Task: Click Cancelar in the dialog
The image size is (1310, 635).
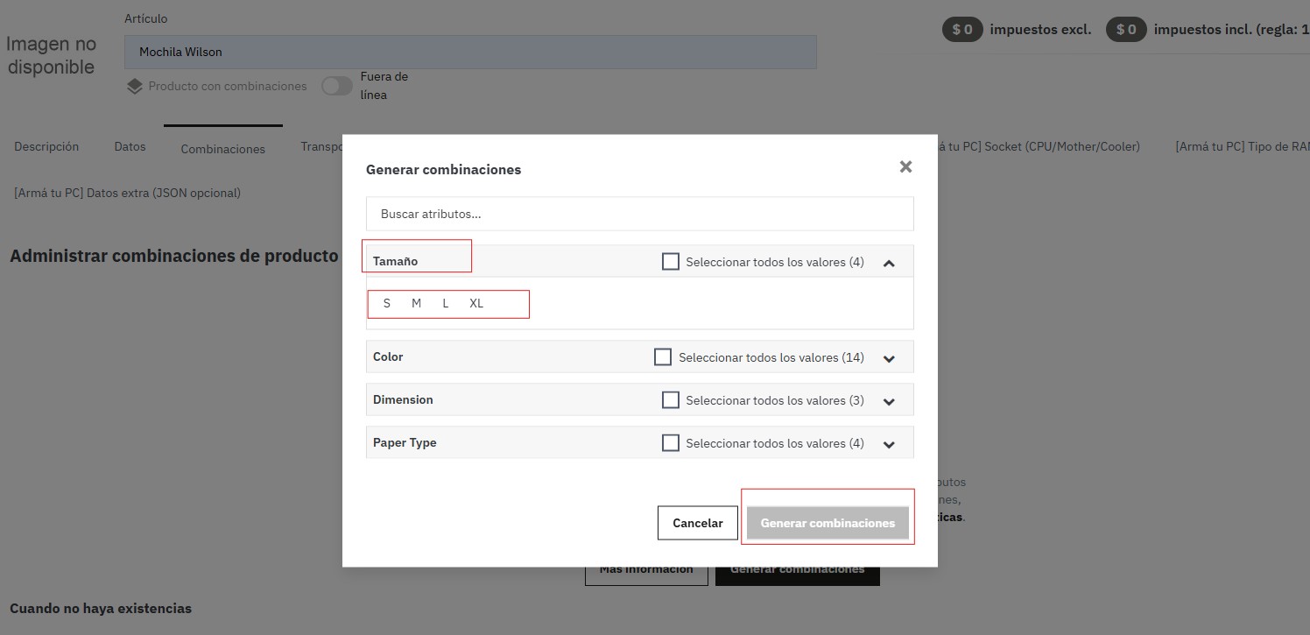Action: tap(698, 523)
